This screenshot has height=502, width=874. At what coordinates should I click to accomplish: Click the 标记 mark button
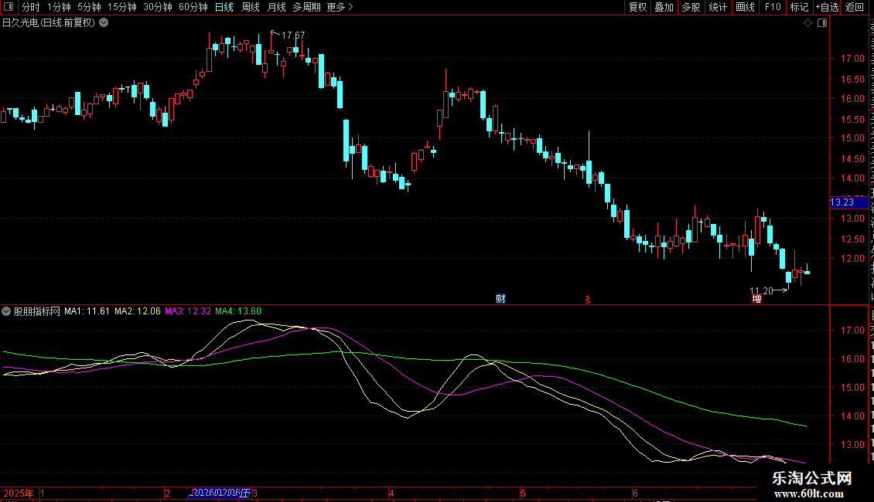(x=799, y=7)
